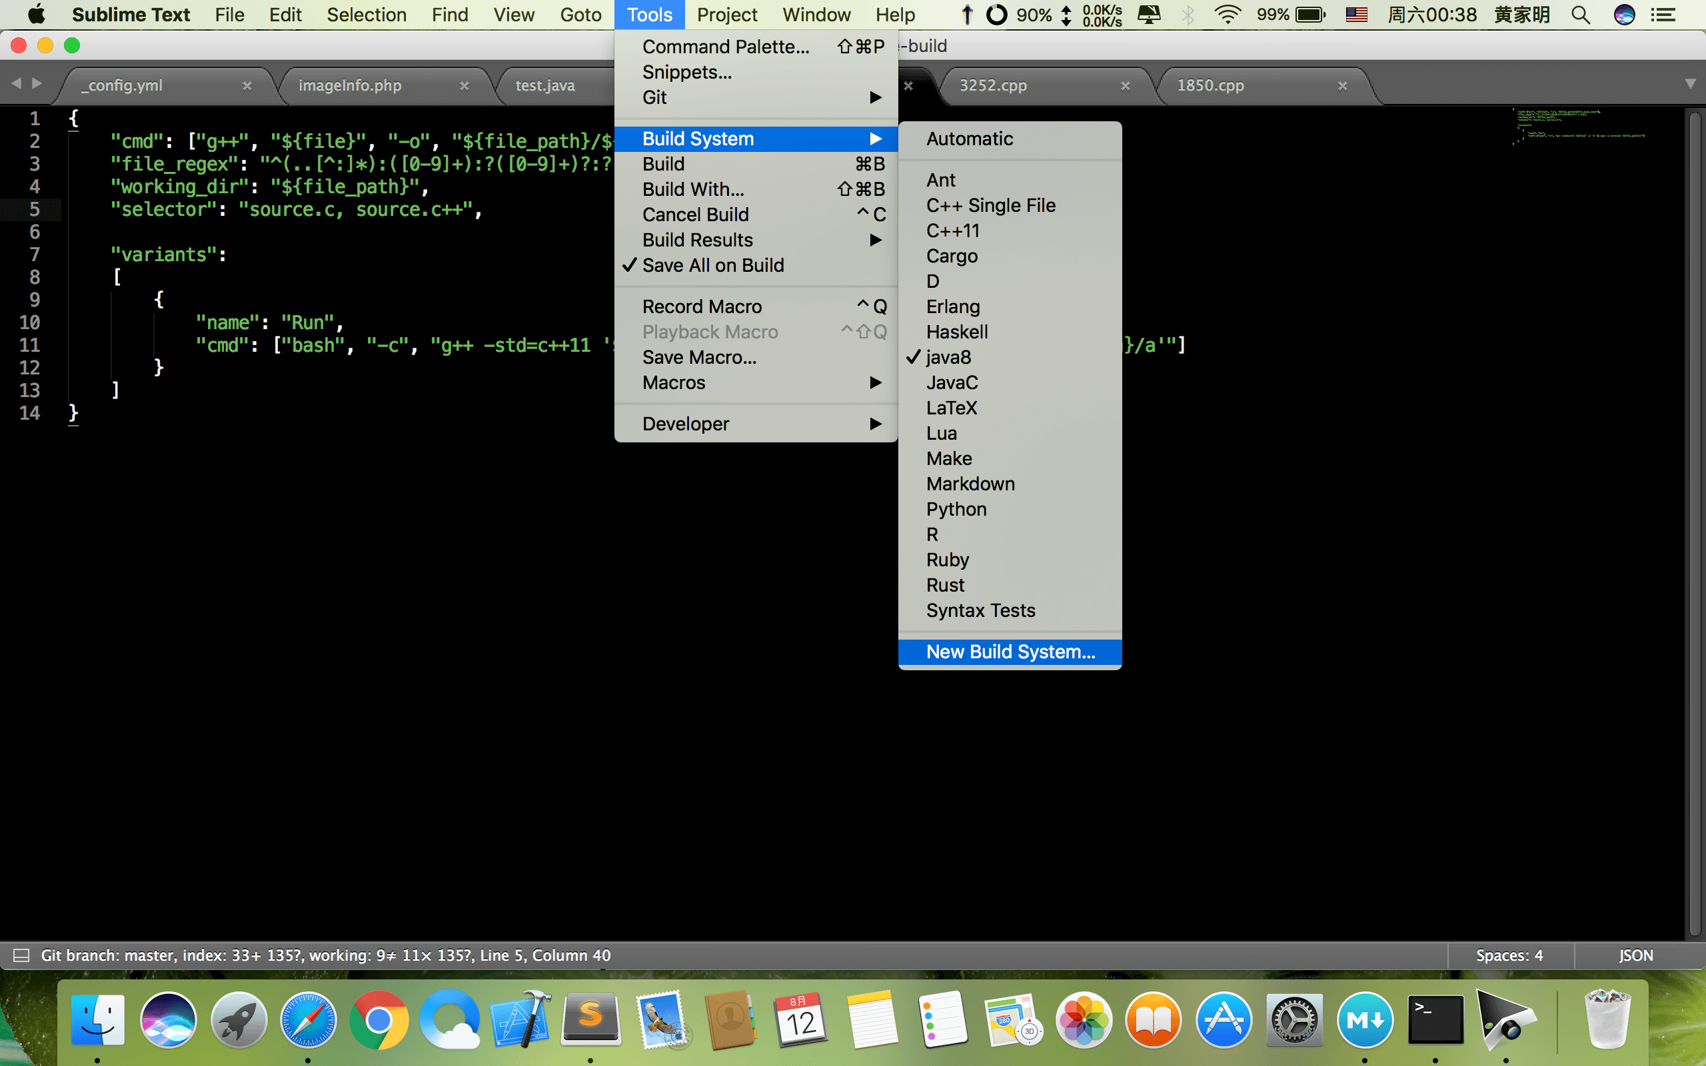Open Spotlight search magnifier icon
Image resolution: width=1706 pixels, height=1066 pixels.
(x=1581, y=15)
